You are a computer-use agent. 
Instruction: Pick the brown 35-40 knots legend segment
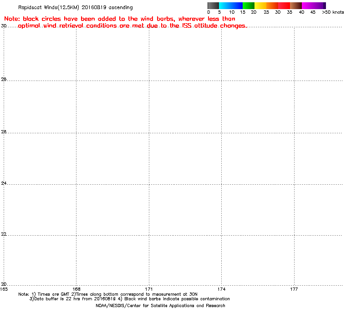click(296, 5)
